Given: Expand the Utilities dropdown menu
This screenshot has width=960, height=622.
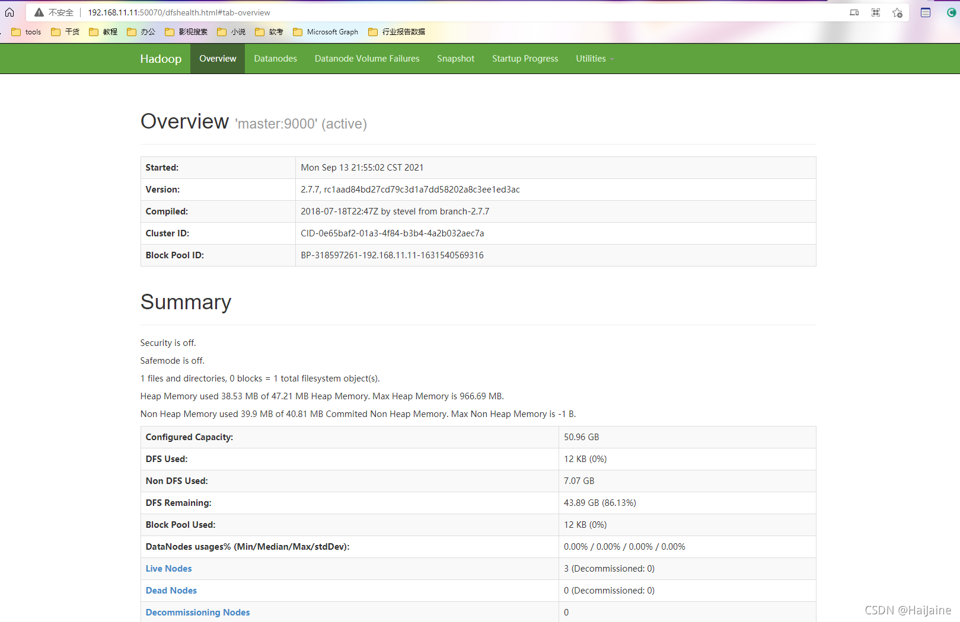Looking at the screenshot, I should (x=595, y=59).
